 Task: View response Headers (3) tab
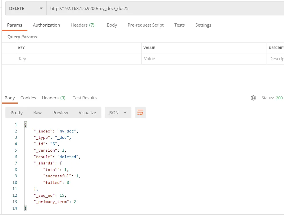[53, 98]
